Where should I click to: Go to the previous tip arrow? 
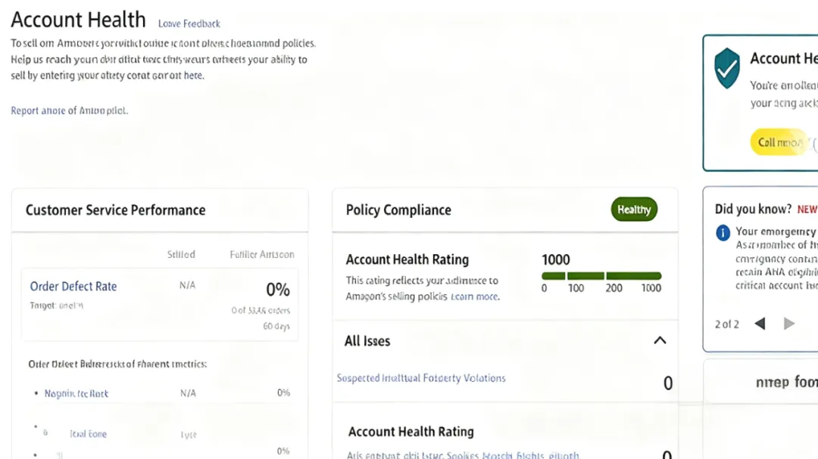[760, 324]
